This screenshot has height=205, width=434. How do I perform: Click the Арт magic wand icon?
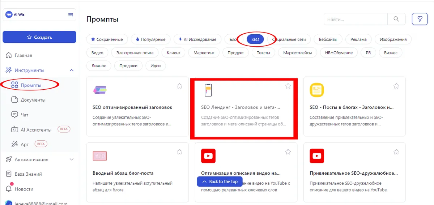click(x=14, y=144)
